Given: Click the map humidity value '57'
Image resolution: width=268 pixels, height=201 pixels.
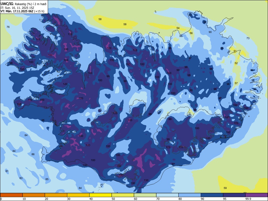Looking at the screenshot, I should click(x=236, y=83).
